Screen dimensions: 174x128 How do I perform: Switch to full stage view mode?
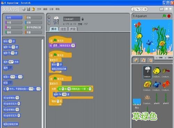point(166,9)
